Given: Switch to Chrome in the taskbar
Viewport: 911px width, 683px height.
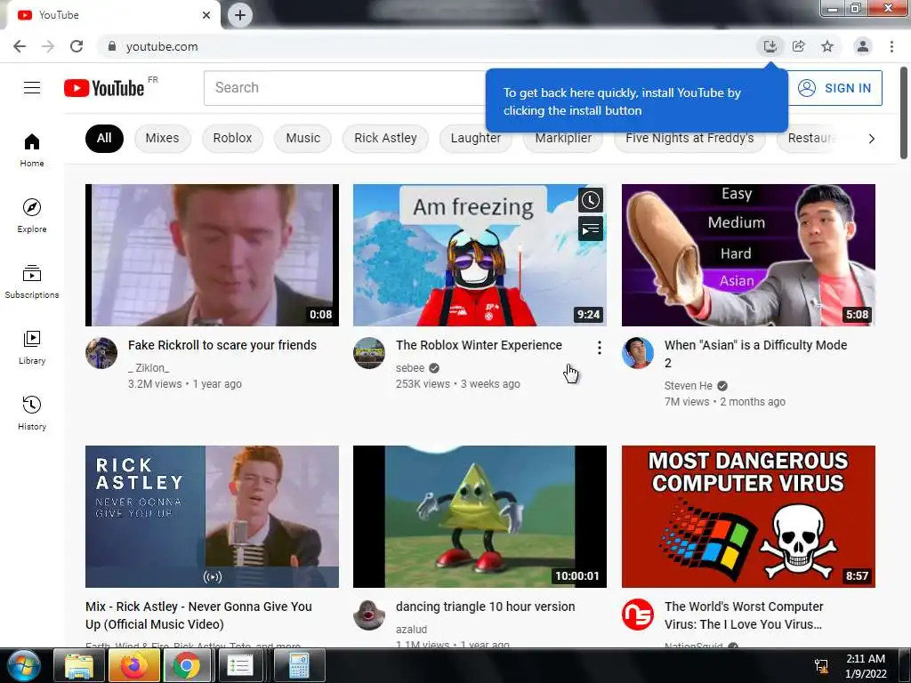Looking at the screenshot, I should (187, 665).
